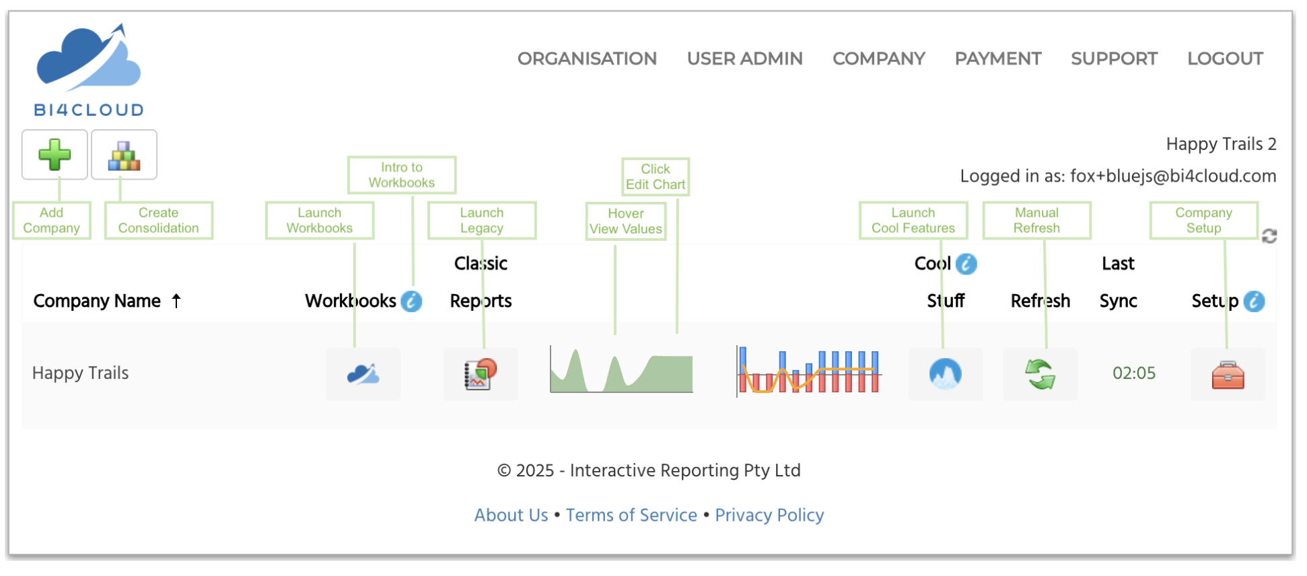This screenshot has height=576, width=1307.
Task: Click the Happy Trails company name
Action: pyautogui.click(x=80, y=373)
